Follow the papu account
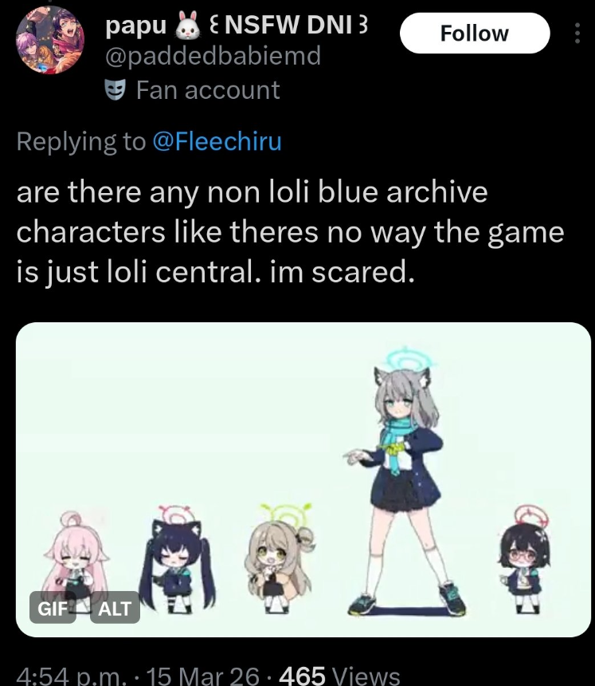Screen dimensions: 595x686 point(475,34)
